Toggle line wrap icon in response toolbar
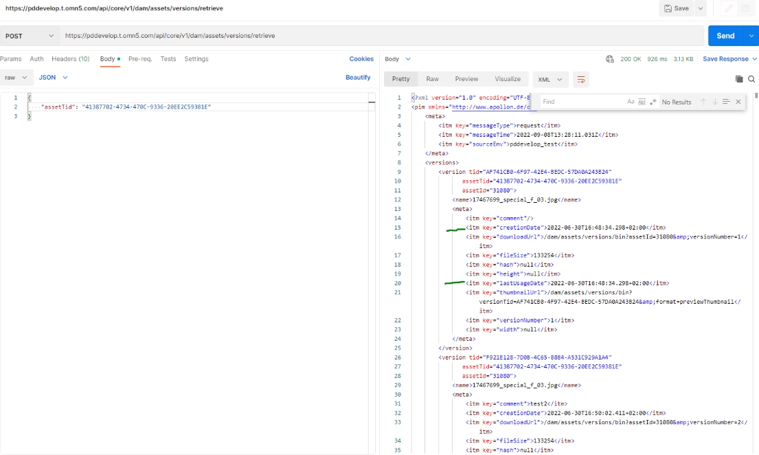The height and width of the screenshot is (455, 759). (x=581, y=79)
